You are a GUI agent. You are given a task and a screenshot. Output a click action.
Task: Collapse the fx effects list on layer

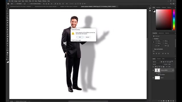[x=174, y=70]
